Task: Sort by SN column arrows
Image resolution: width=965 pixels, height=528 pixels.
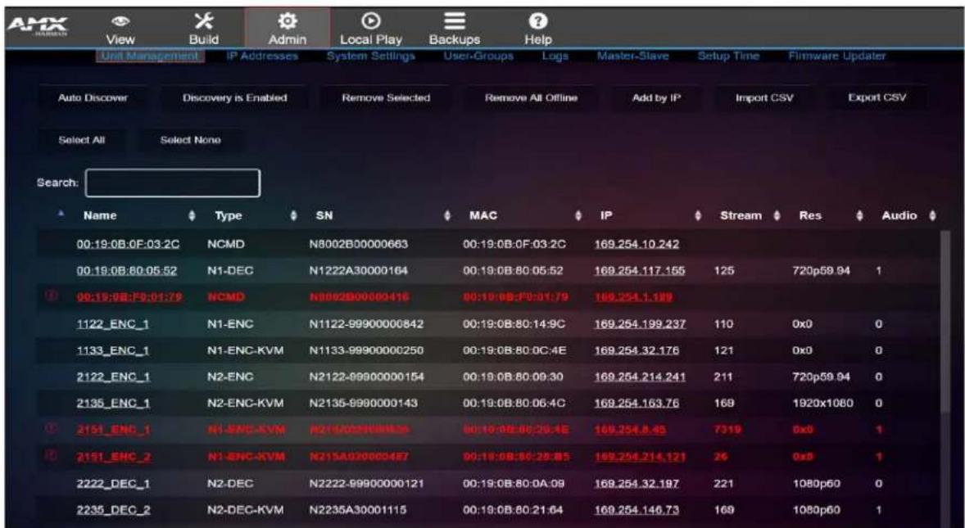Action: tap(448, 216)
